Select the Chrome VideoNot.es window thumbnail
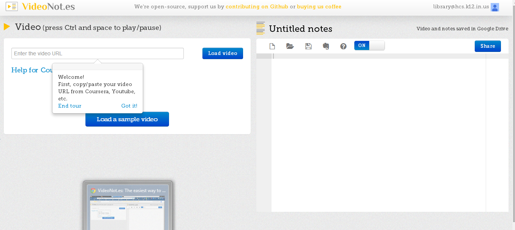Image resolution: width=515 pixels, height=230 pixels. click(x=128, y=207)
